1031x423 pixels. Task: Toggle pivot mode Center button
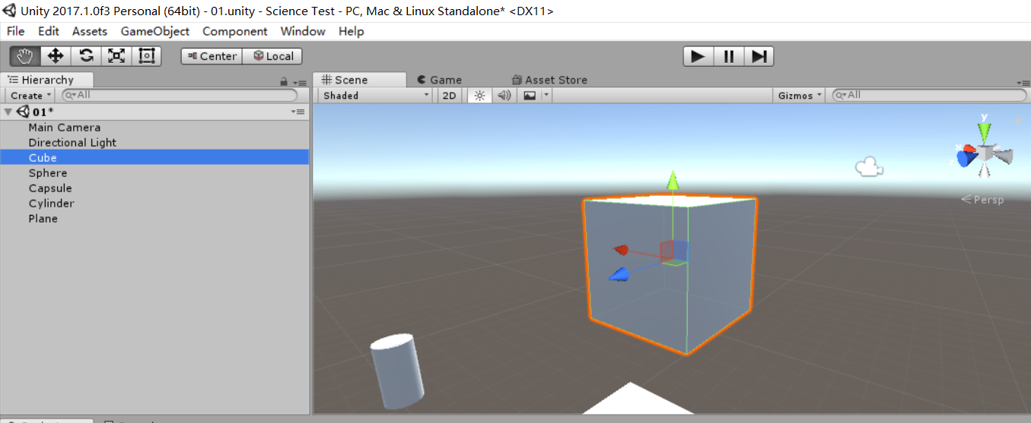pyautogui.click(x=212, y=56)
